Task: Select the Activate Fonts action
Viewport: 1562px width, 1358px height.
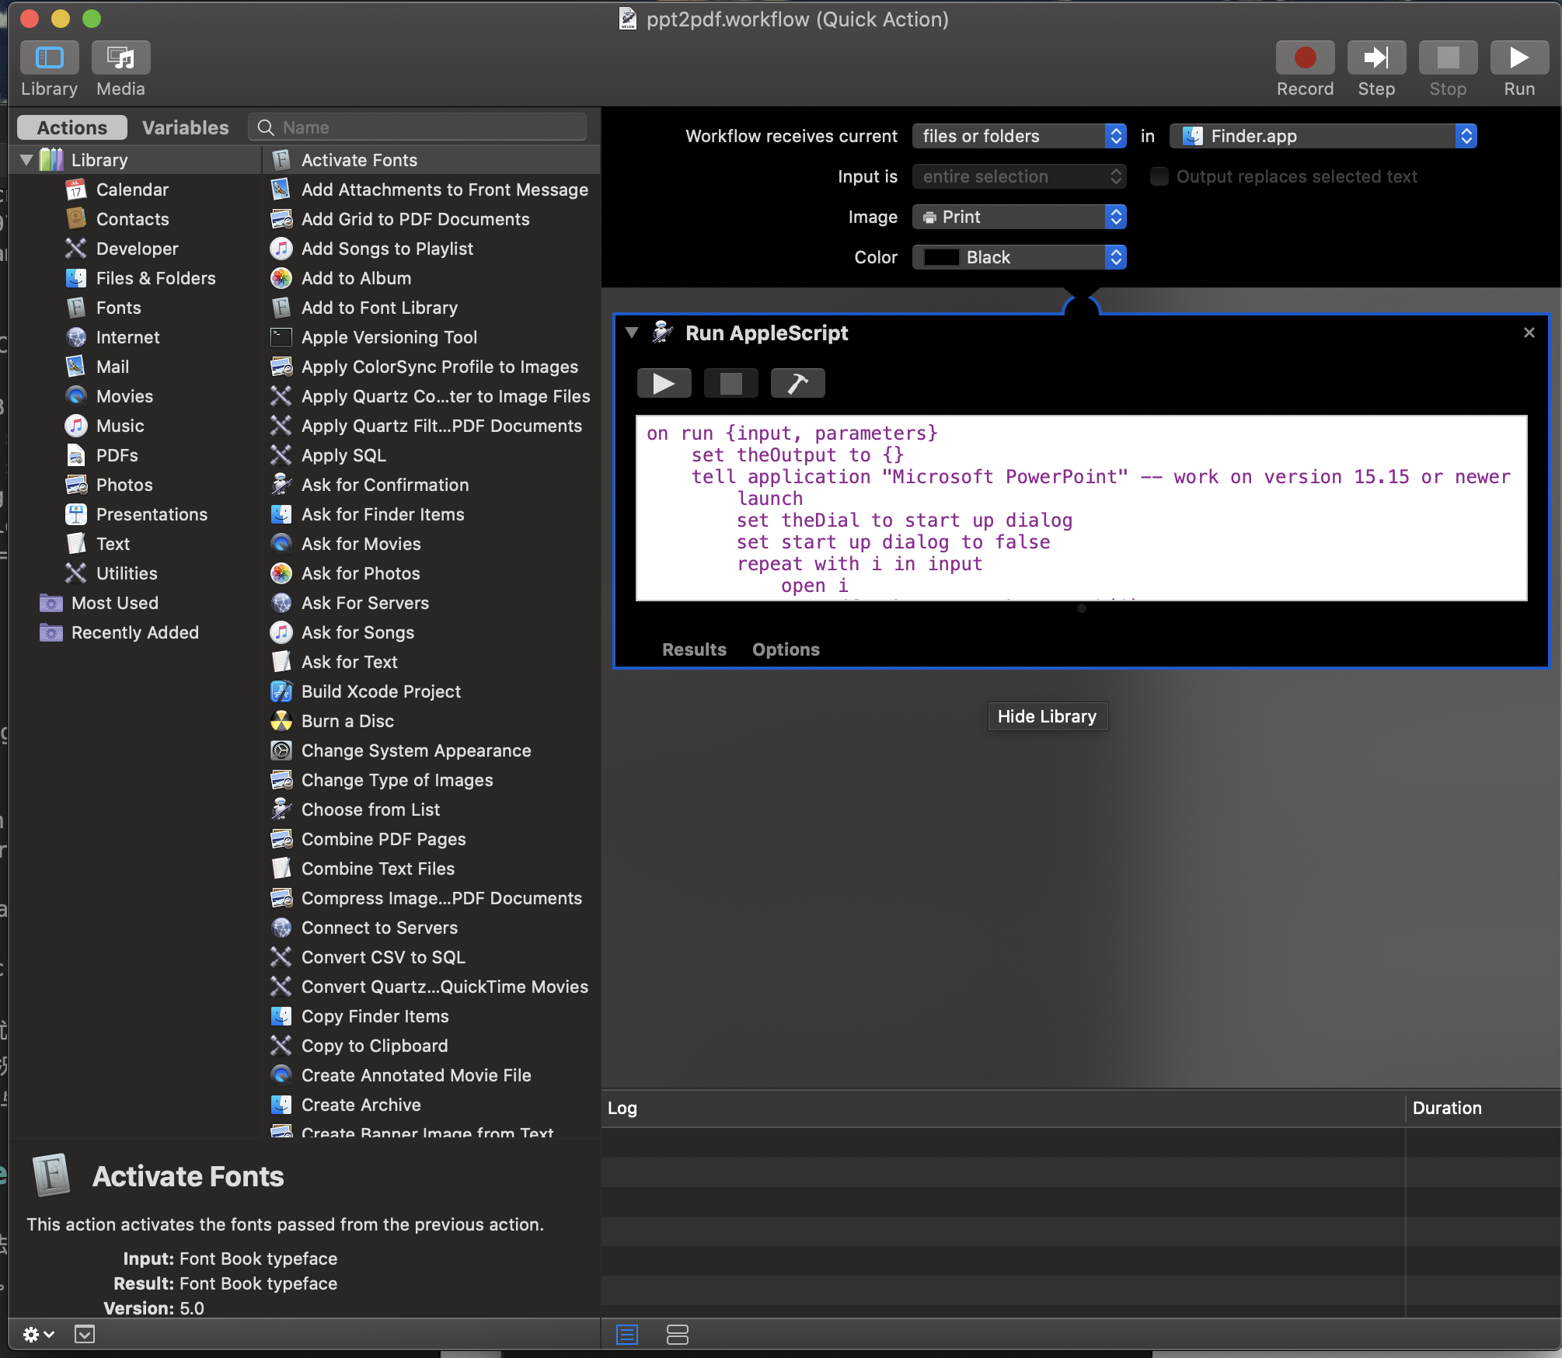Action: (431, 160)
